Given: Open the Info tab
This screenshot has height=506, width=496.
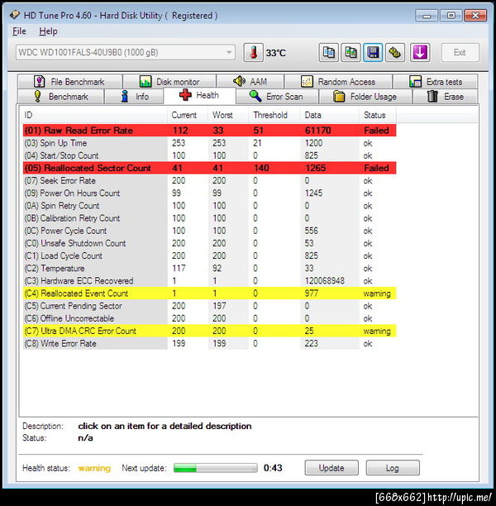Looking at the screenshot, I should click(134, 97).
